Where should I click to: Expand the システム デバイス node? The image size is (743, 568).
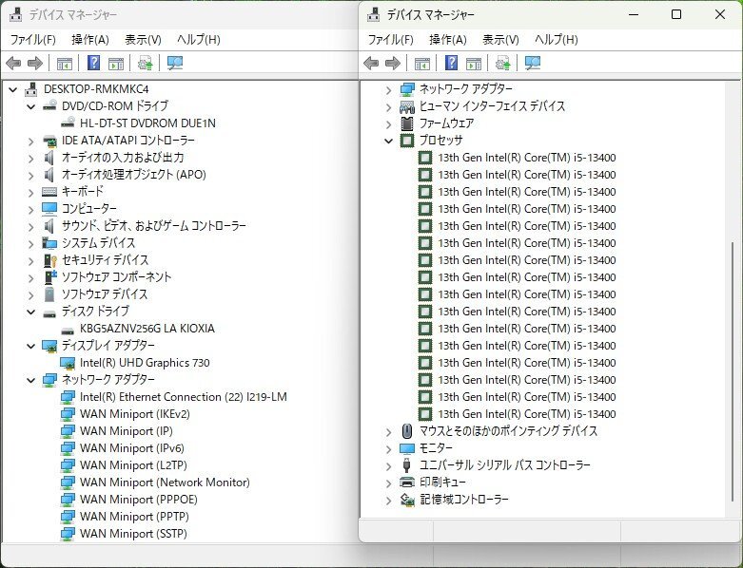[31, 243]
